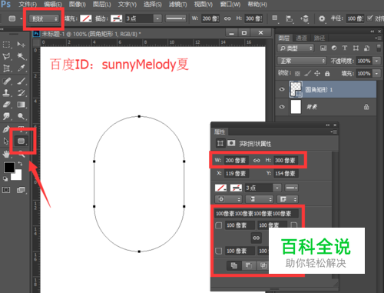384x293 pixels.
Task: Select the Rounded Rectangle tool in toolbox
Action: coord(22,141)
